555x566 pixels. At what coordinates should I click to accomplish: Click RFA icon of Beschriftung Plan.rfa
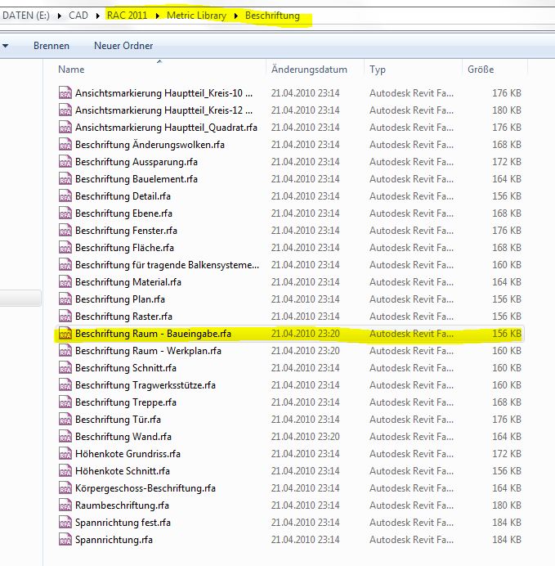tap(65, 299)
